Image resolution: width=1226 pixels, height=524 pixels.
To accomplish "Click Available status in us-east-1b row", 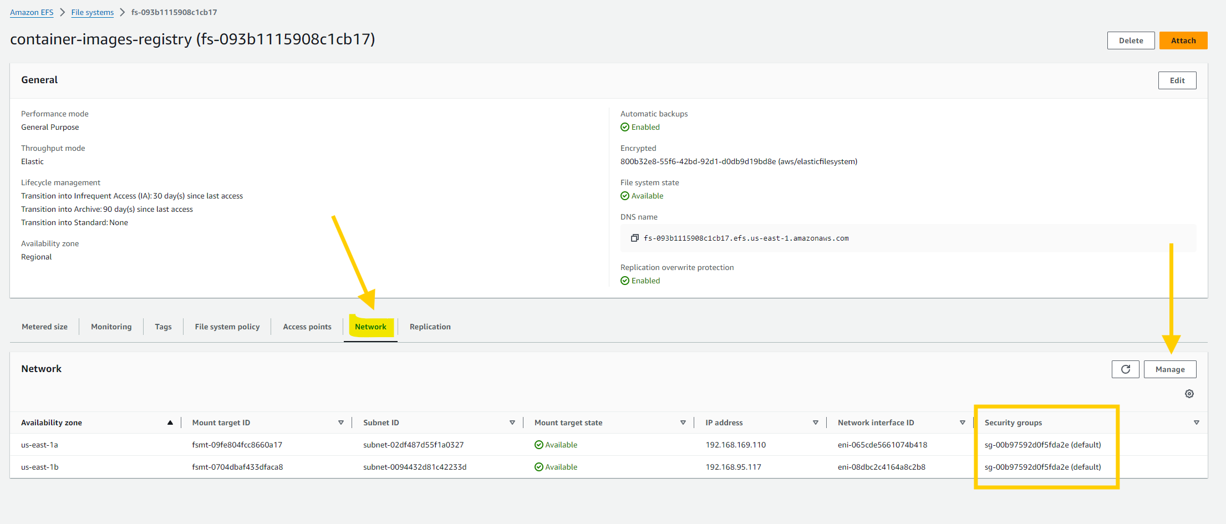I will tap(556, 467).
